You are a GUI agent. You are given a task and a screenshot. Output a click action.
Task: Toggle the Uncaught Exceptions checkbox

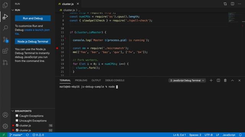click(17, 121)
